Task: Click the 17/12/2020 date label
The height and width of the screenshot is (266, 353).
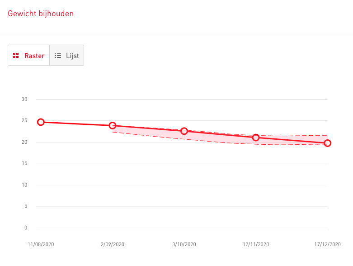Action: pyautogui.click(x=328, y=244)
